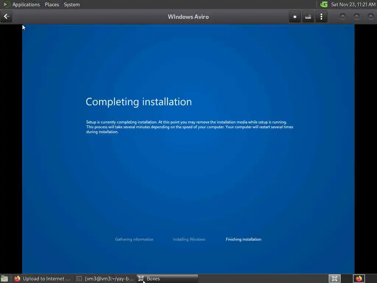Click the Gathering information step label
Viewport: 377px width, 283px height.
pyautogui.click(x=134, y=239)
